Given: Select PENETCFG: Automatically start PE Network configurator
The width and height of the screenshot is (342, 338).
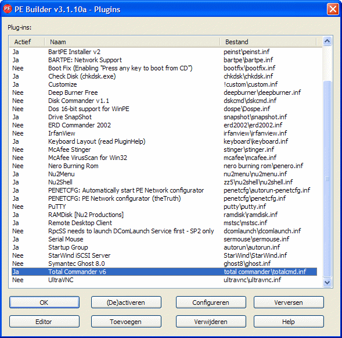Looking at the screenshot, I should tap(164, 190).
